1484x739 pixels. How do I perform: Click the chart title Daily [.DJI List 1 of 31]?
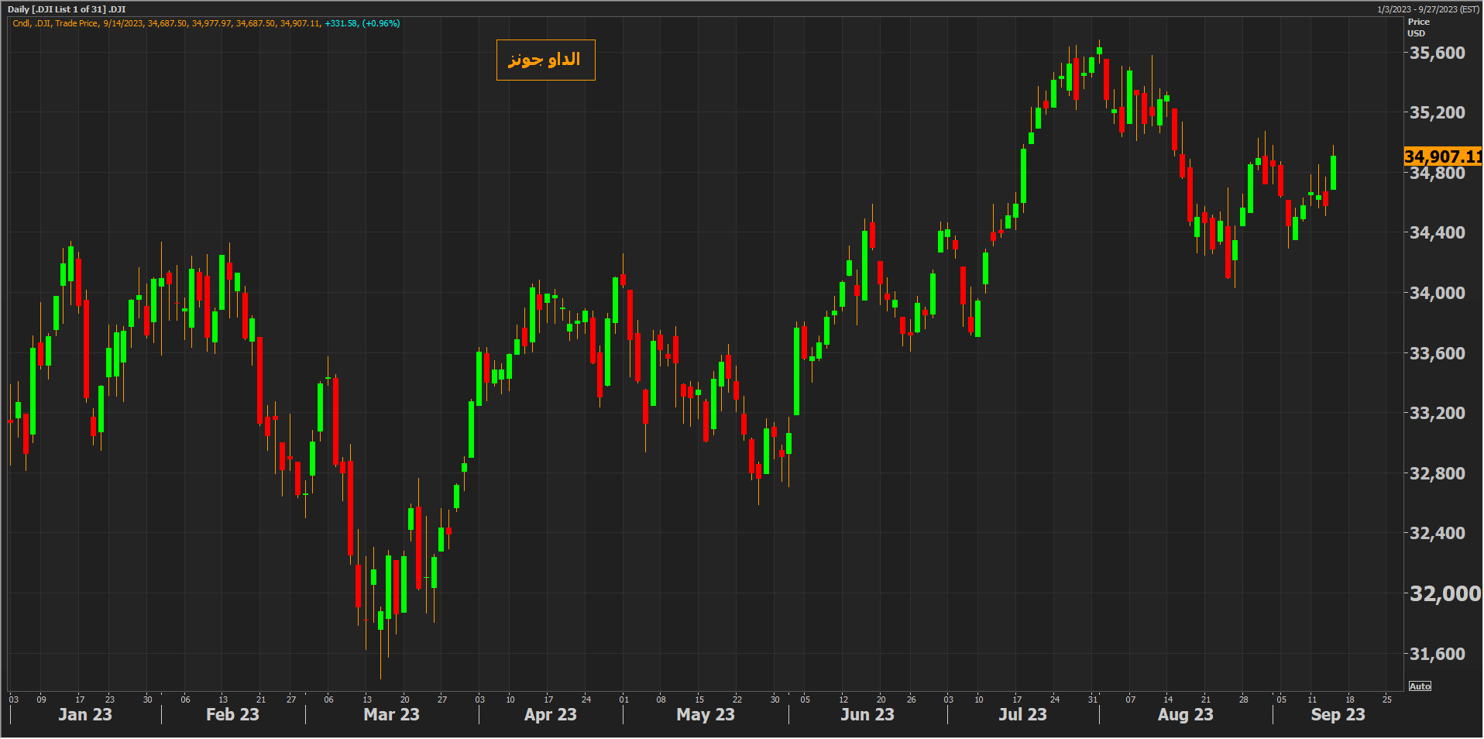[x=67, y=9]
